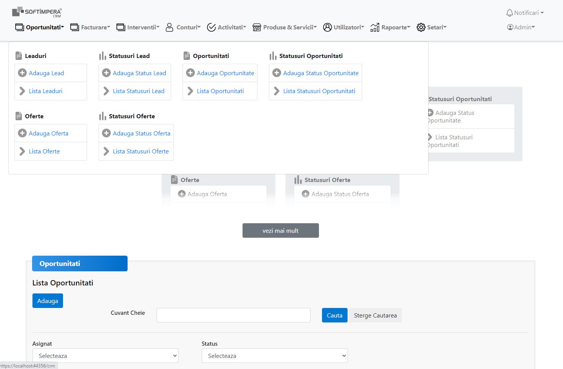Expand the Activitati dropdown menu
563x369 pixels.
click(x=226, y=27)
